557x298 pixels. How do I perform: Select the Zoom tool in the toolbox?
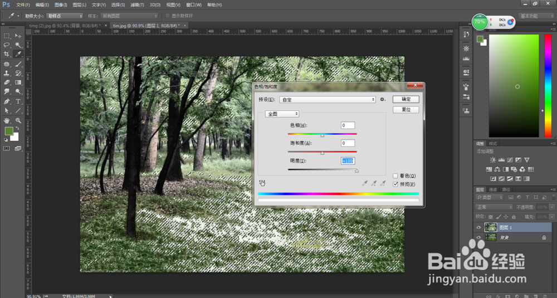tap(18, 121)
